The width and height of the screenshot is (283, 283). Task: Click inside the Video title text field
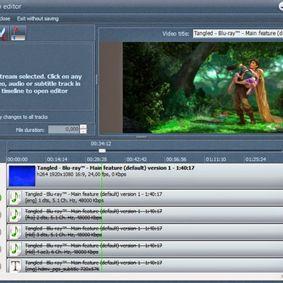(x=238, y=33)
